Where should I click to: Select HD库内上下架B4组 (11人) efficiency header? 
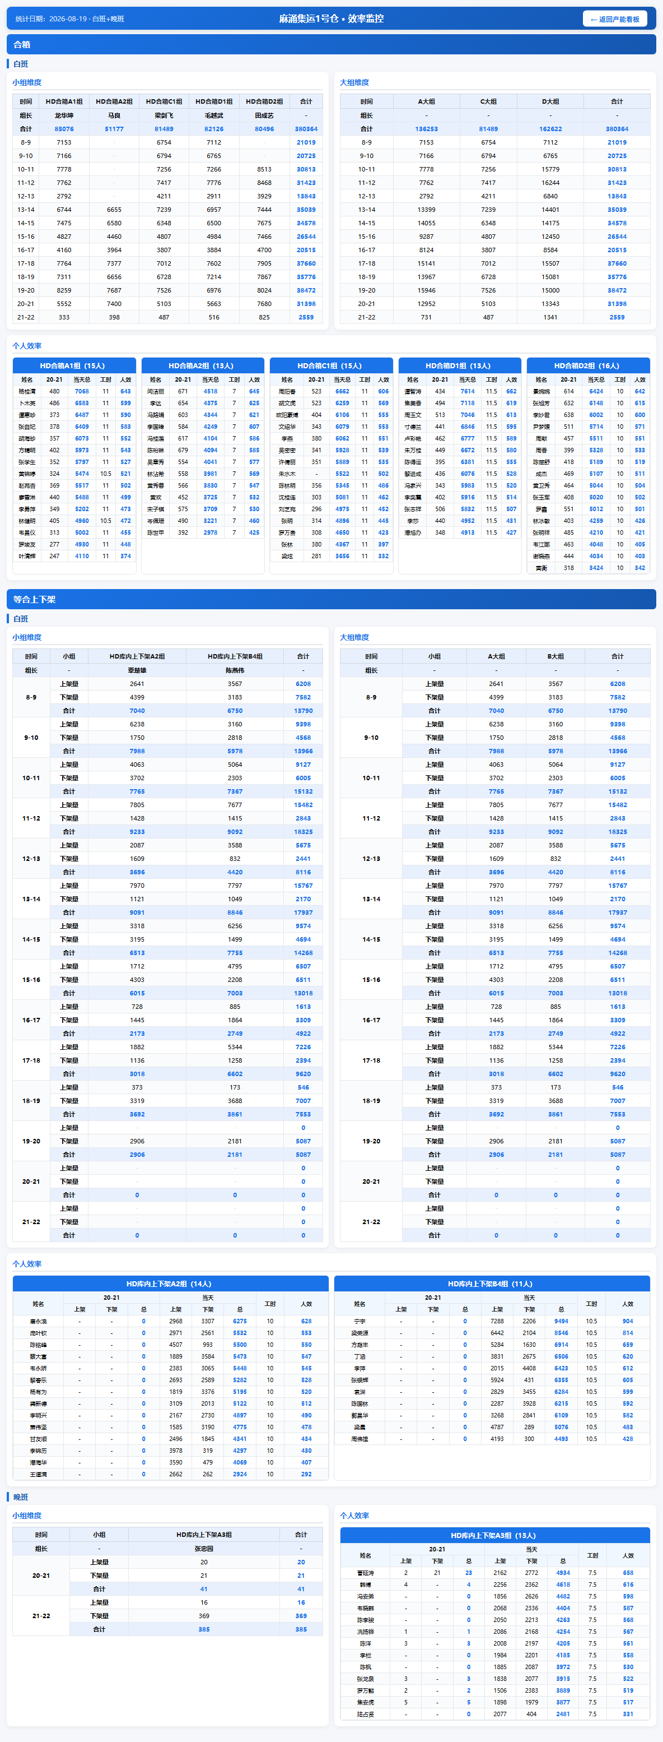coord(492,1284)
